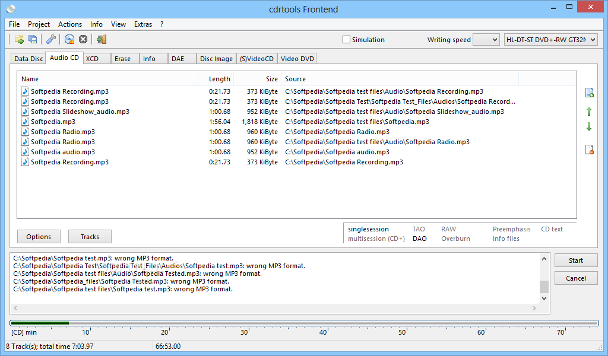The width and height of the screenshot is (608, 356).
Task: Click the log pane horizontal scroll left arrow
Action: click(15, 309)
